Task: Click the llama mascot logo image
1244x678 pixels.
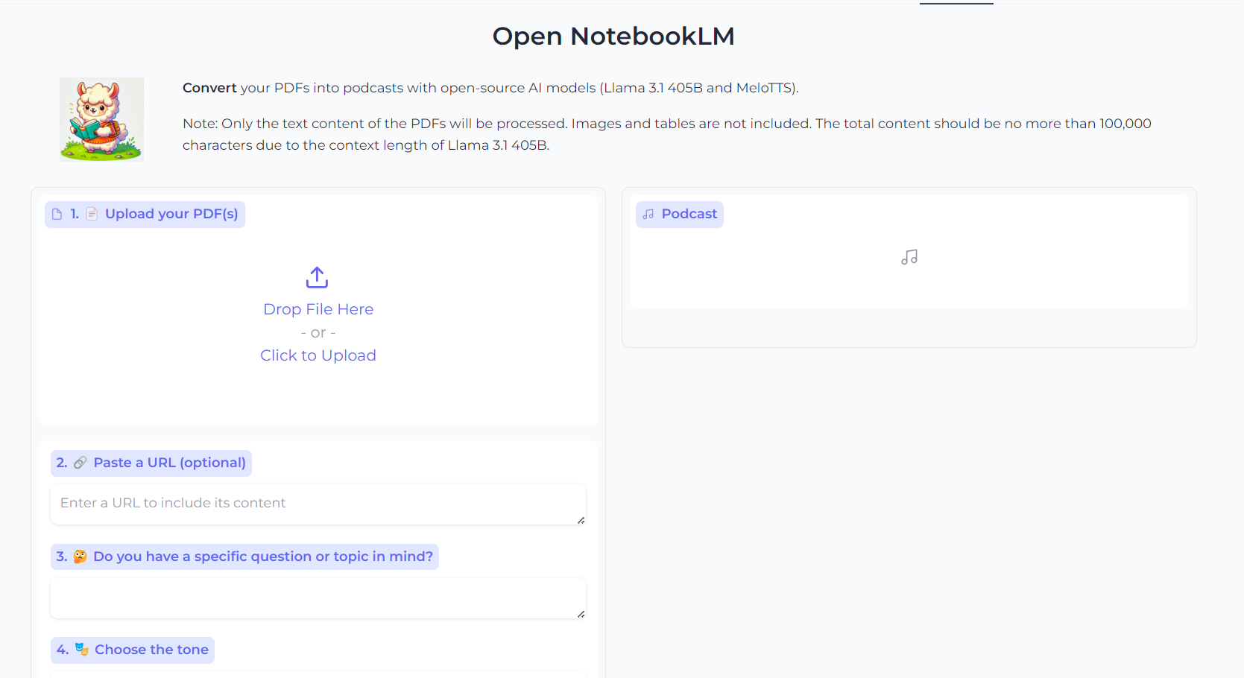Action: coord(101,119)
